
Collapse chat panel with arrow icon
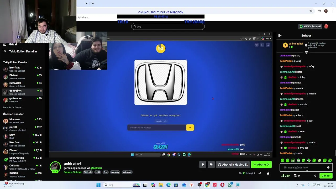pyautogui.click(x=280, y=35)
